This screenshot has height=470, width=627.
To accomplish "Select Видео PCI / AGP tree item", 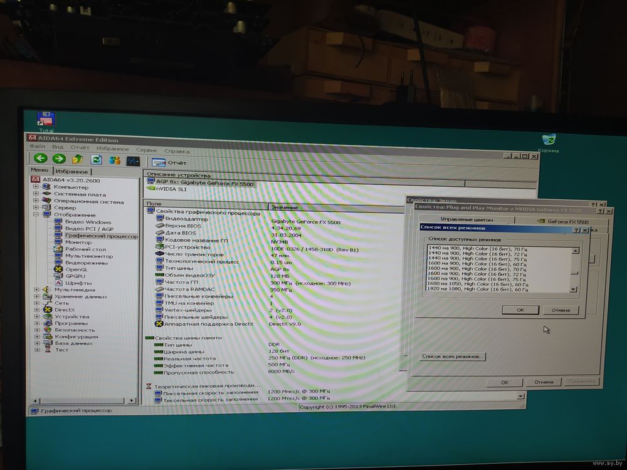I will tap(89, 229).
